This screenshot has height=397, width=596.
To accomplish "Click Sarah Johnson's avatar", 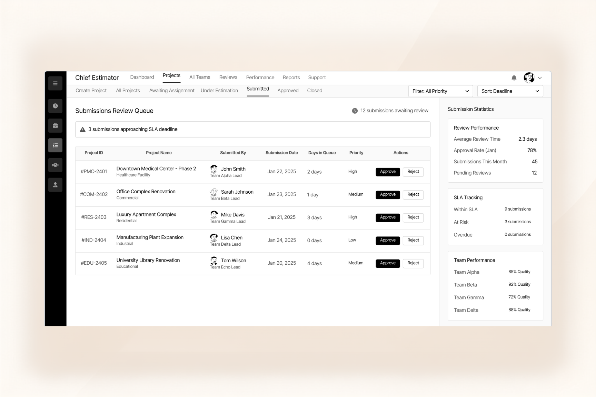I will click(214, 192).
